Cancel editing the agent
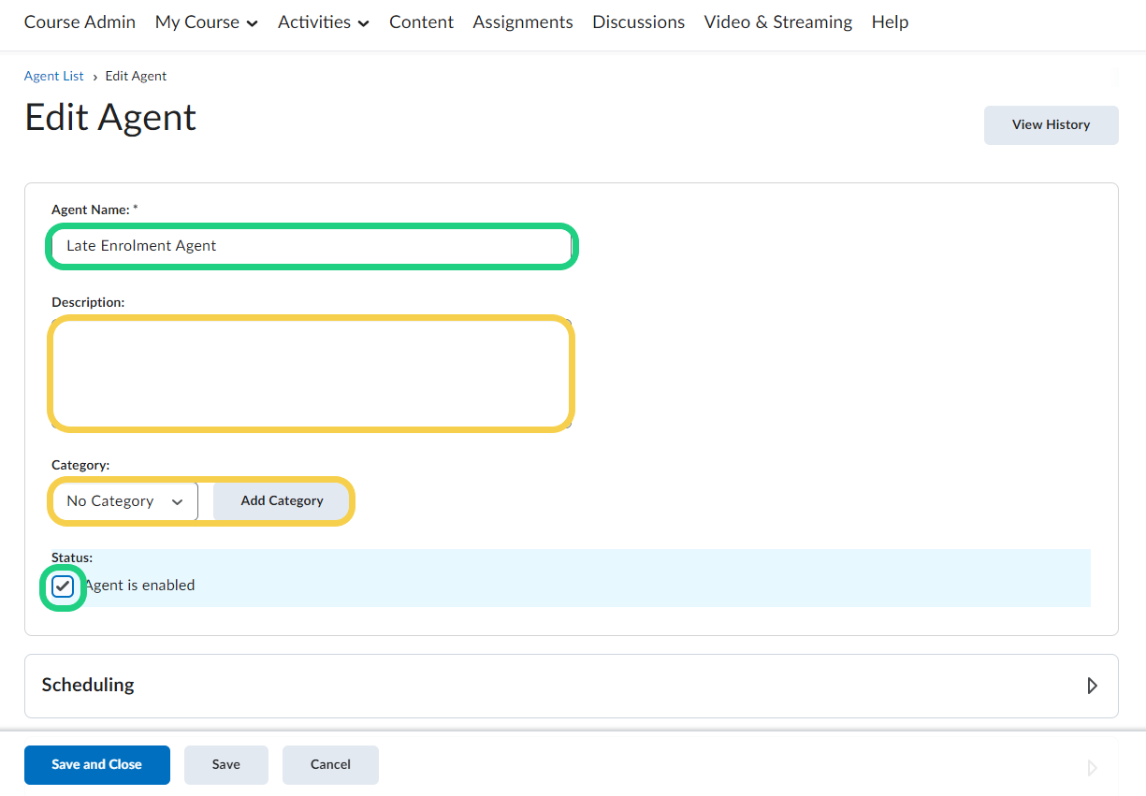This screenshot has width=1146, height=796. 330,764
